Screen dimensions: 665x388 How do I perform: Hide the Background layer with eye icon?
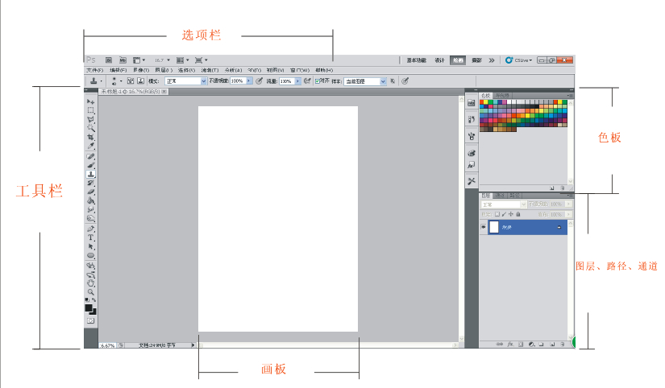tap(484, 228)
